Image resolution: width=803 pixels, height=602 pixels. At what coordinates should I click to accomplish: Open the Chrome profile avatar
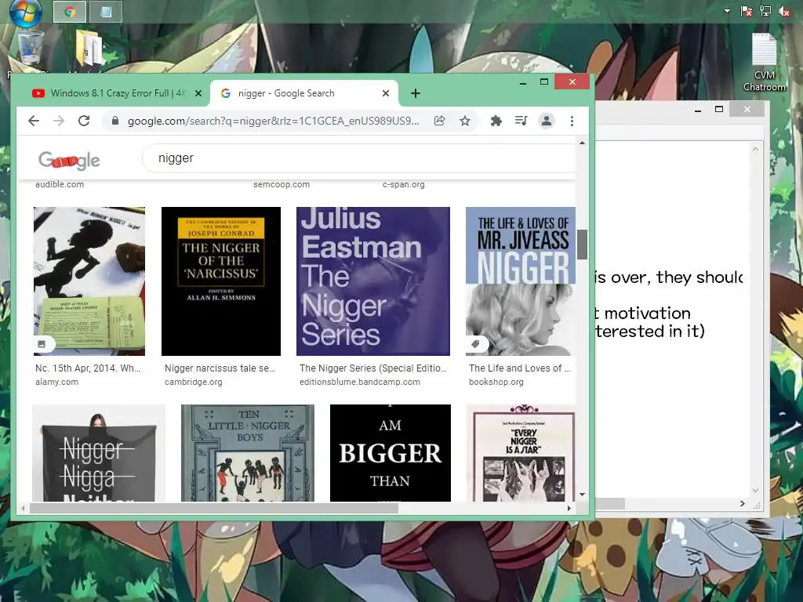(547, 121)
